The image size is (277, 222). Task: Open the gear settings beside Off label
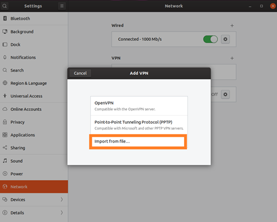[225, 94]
